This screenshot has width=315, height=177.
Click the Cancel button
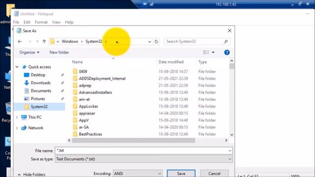[214, 174]
